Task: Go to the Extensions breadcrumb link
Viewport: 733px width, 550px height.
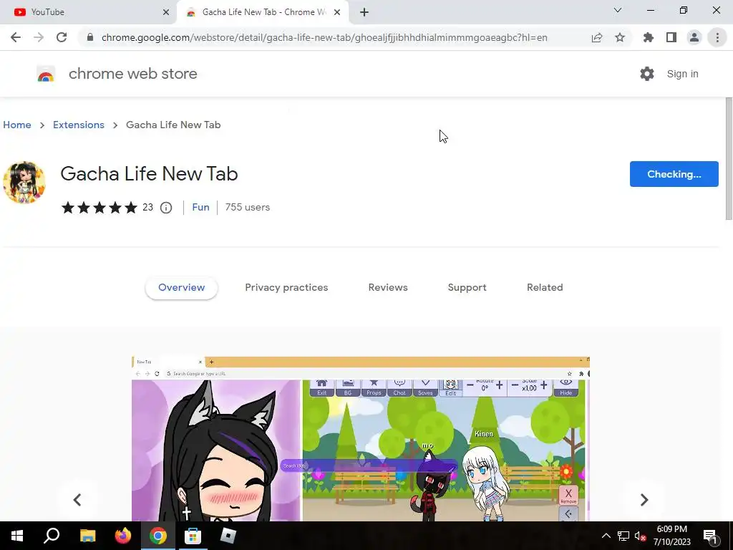Action: (79, 125)
